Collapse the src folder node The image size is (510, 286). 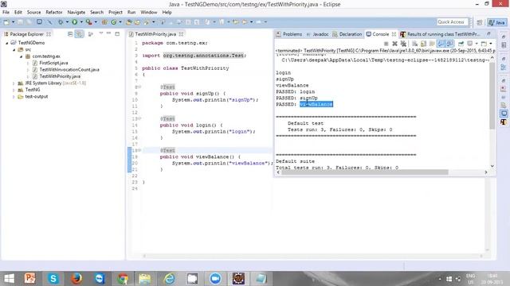14,49
